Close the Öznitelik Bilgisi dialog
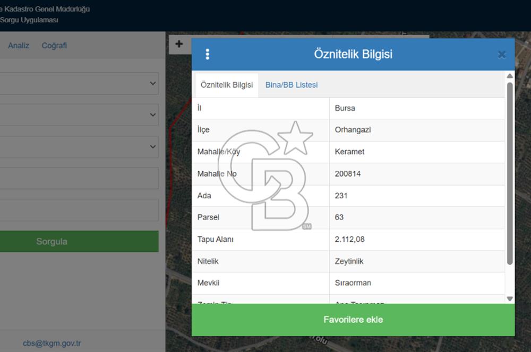This screenshot has height=352, width=531. (502, 55)
